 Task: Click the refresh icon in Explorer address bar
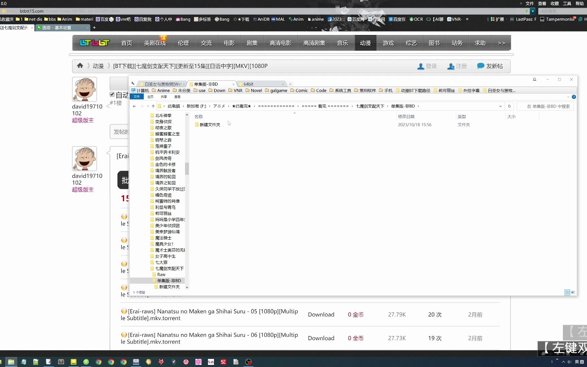point(509,106)
